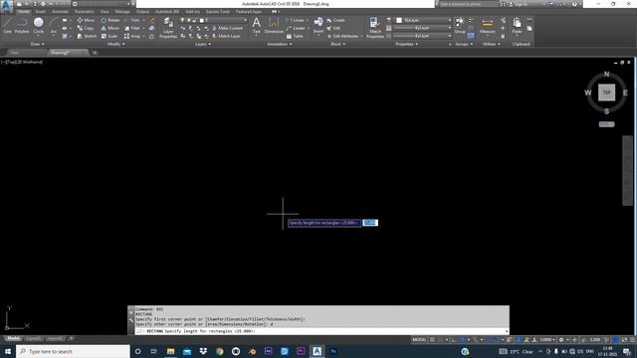
Task: Expand the Utilities panel
Action: click(491, 44)
